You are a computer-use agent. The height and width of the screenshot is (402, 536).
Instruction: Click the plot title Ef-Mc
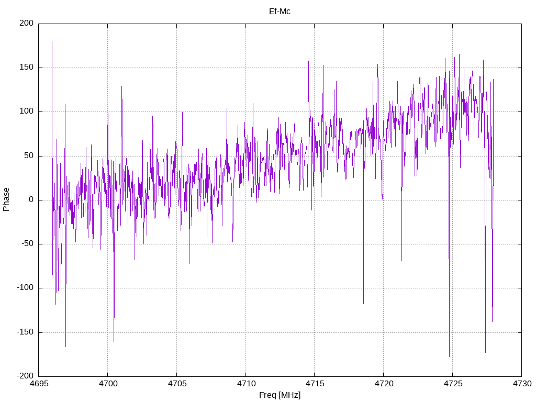click(x=280, y=12)
